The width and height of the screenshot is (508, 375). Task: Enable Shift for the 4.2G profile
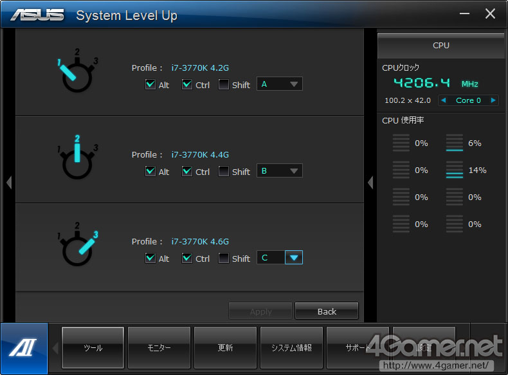tap(224, 84)
